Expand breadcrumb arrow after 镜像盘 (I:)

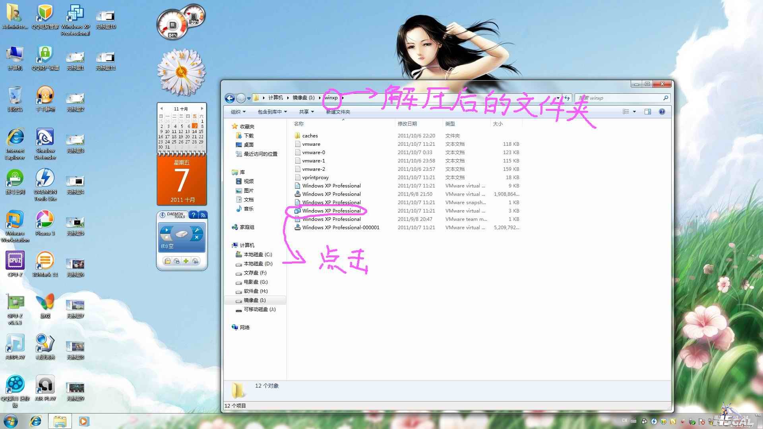click(319, 98)
